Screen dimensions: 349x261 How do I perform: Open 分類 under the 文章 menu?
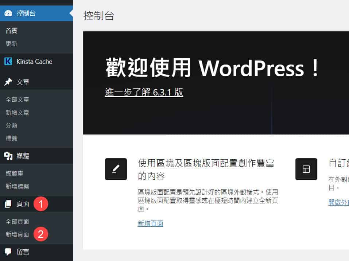12,125
